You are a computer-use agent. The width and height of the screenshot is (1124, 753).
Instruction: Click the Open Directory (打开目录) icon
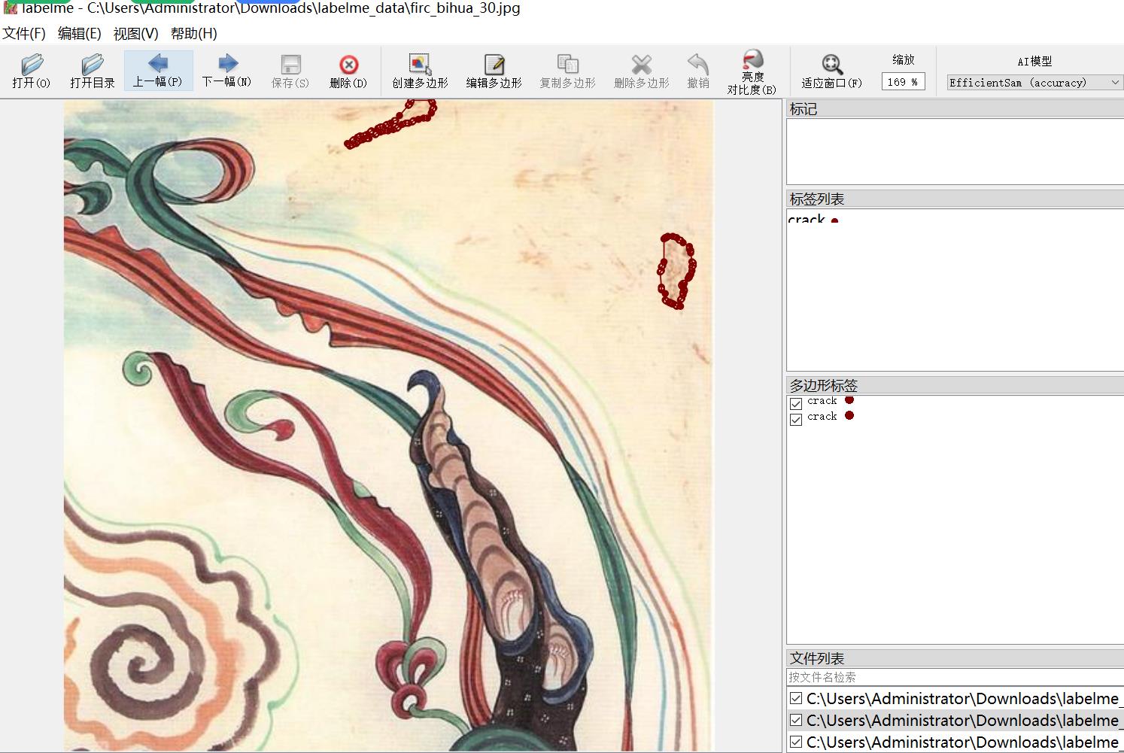pyautogui.click(x=92, y=71)
